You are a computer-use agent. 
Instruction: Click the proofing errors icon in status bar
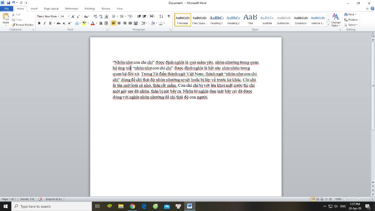click(40, 199)
